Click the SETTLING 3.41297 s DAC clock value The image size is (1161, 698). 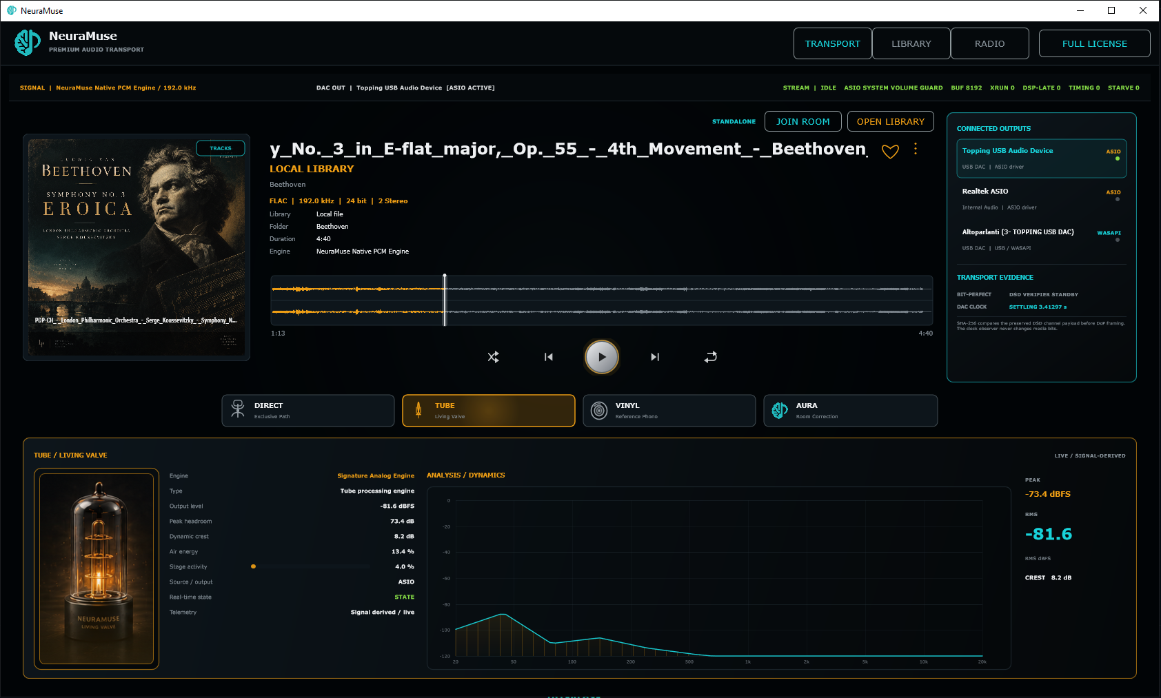[x=1038, y=307]
